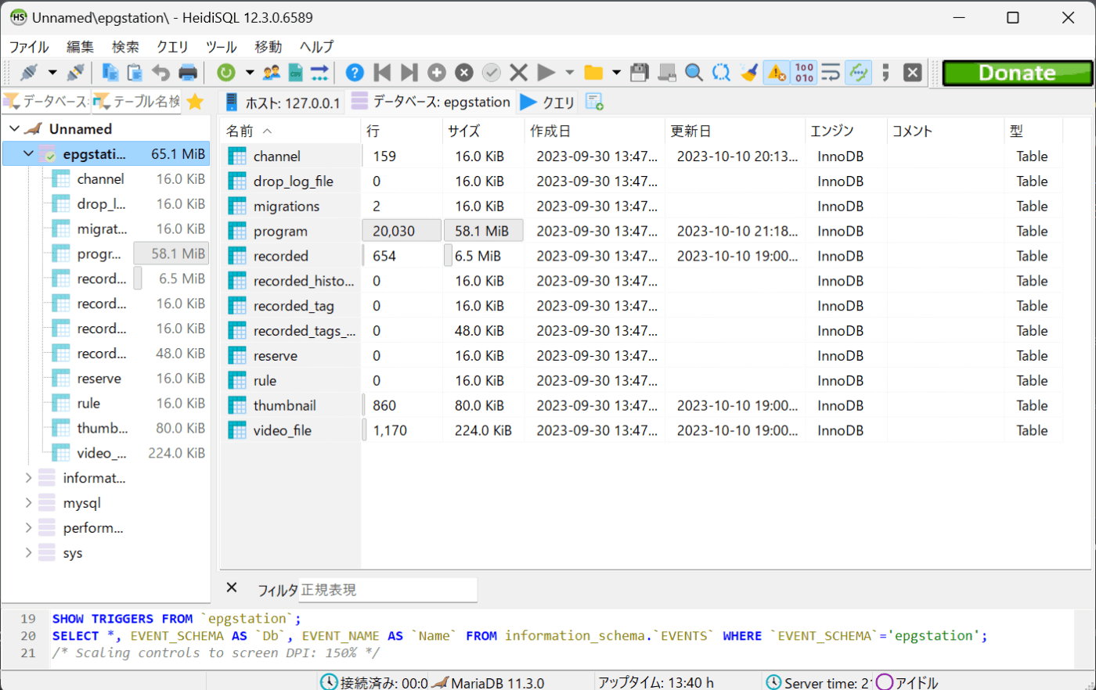Sort tables by サイズ column header
This screenshot has width=1096, height=690.
point(483,131)
